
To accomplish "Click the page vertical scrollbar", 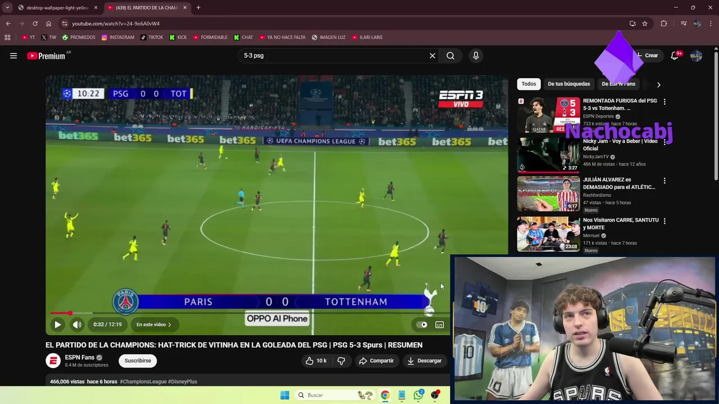I will 716,115.
